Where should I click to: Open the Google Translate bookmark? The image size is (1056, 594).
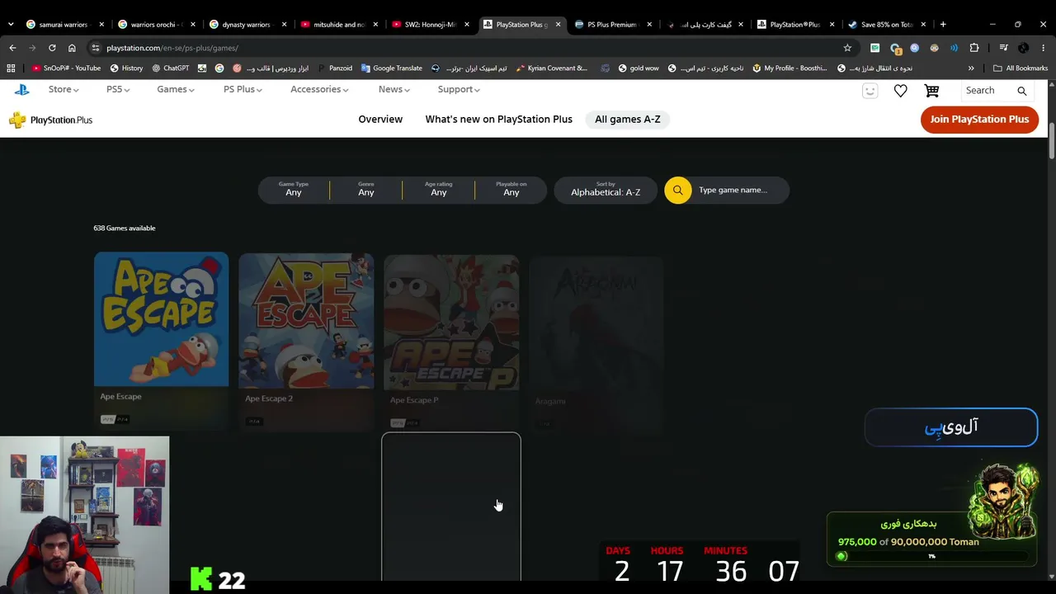click(x=391, y=68)
